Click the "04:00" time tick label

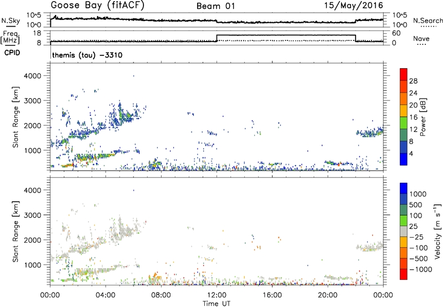pos(105,295)
